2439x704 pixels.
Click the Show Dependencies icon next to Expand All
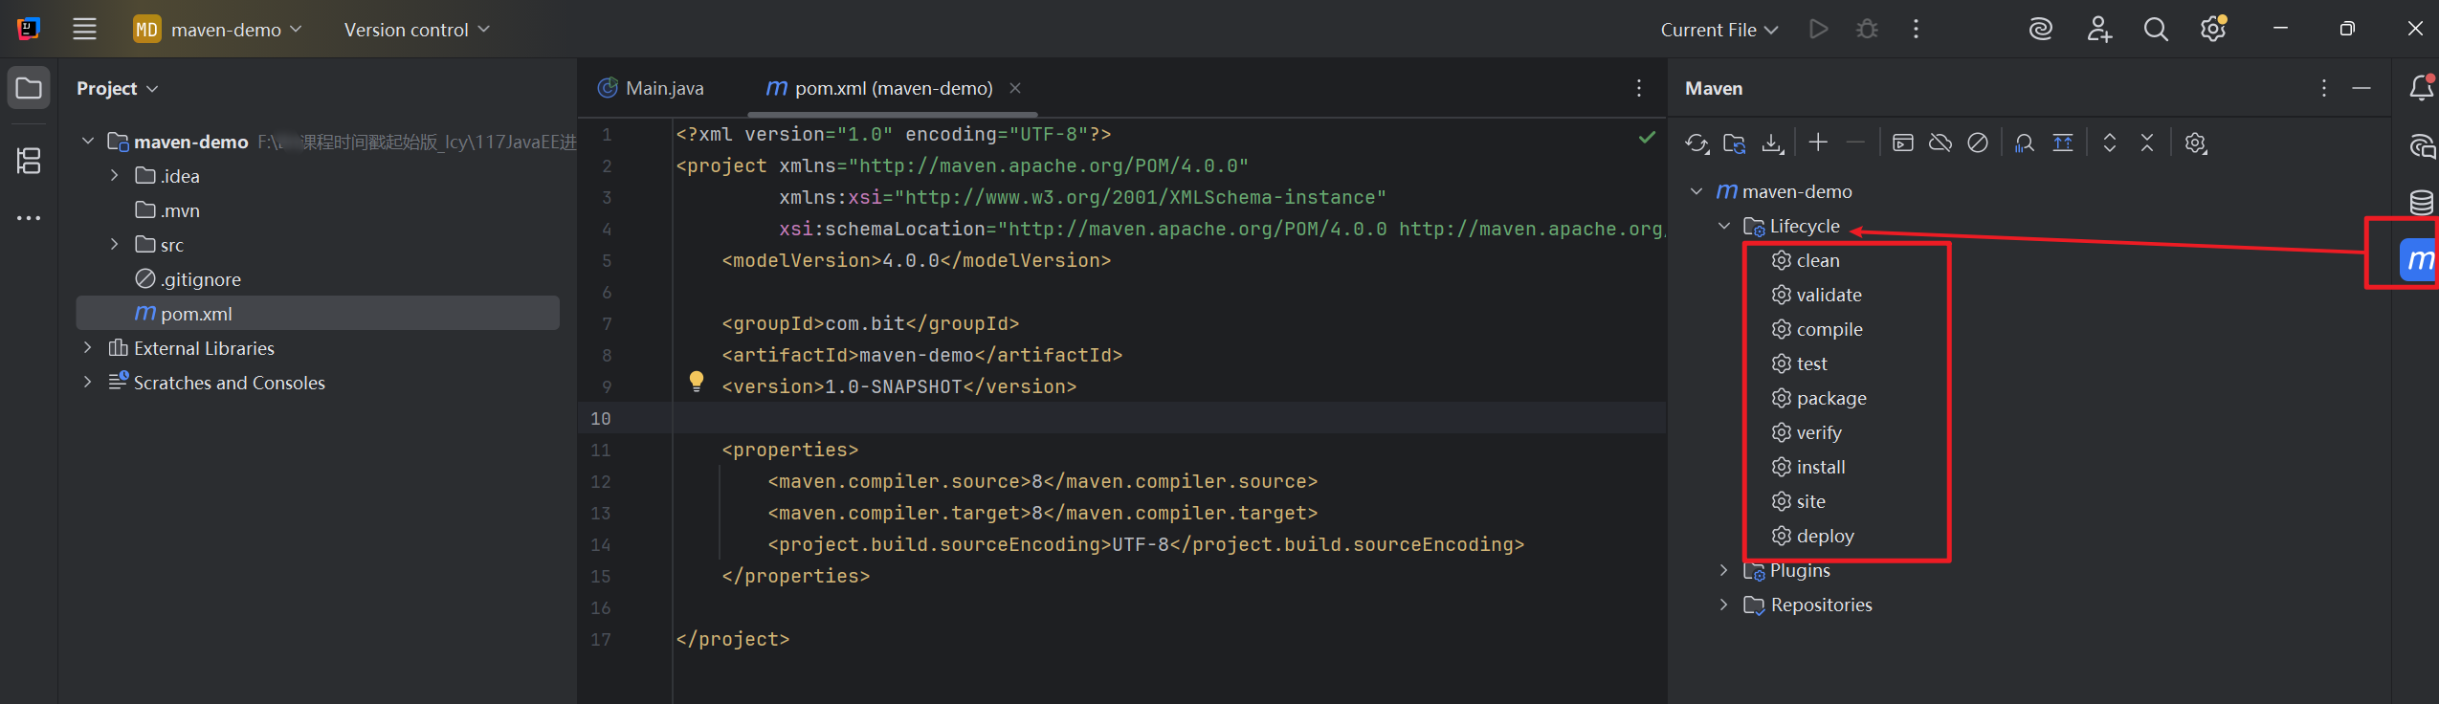2063,143
